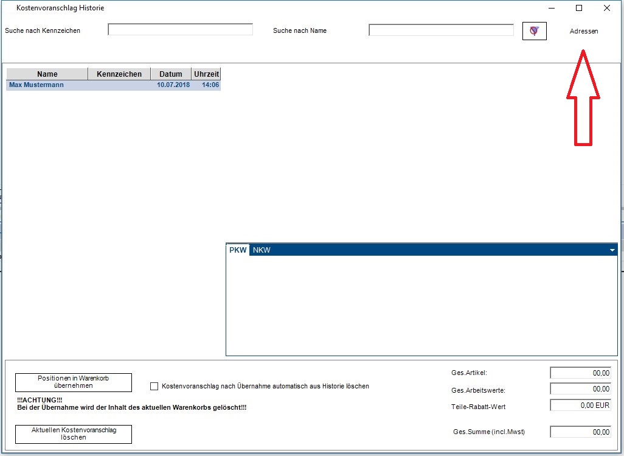624x456 pixels.
Task: Click Positionen in Warenkorb übernehmen button
Action: pyautogui.click(x=73, y=382)
